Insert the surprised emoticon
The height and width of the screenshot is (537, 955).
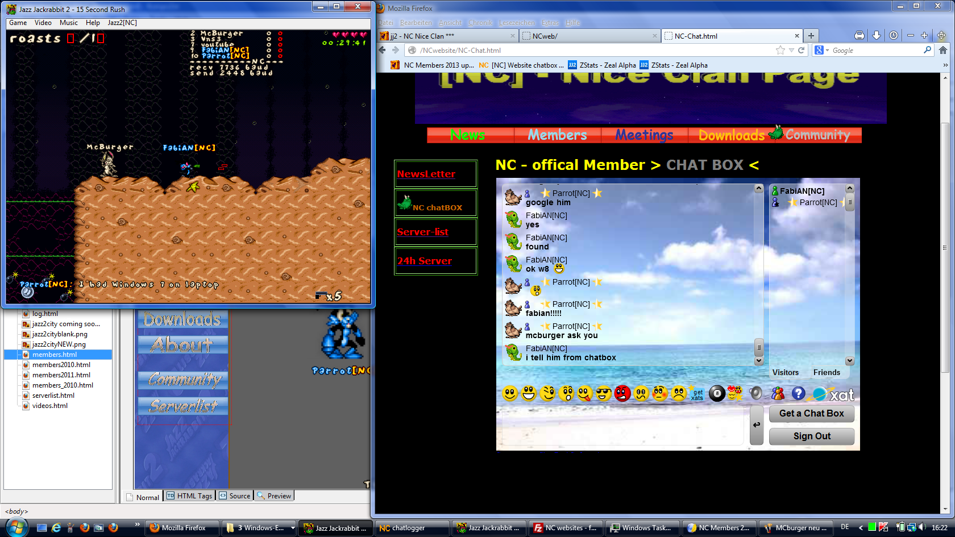(x=566, y=393)
